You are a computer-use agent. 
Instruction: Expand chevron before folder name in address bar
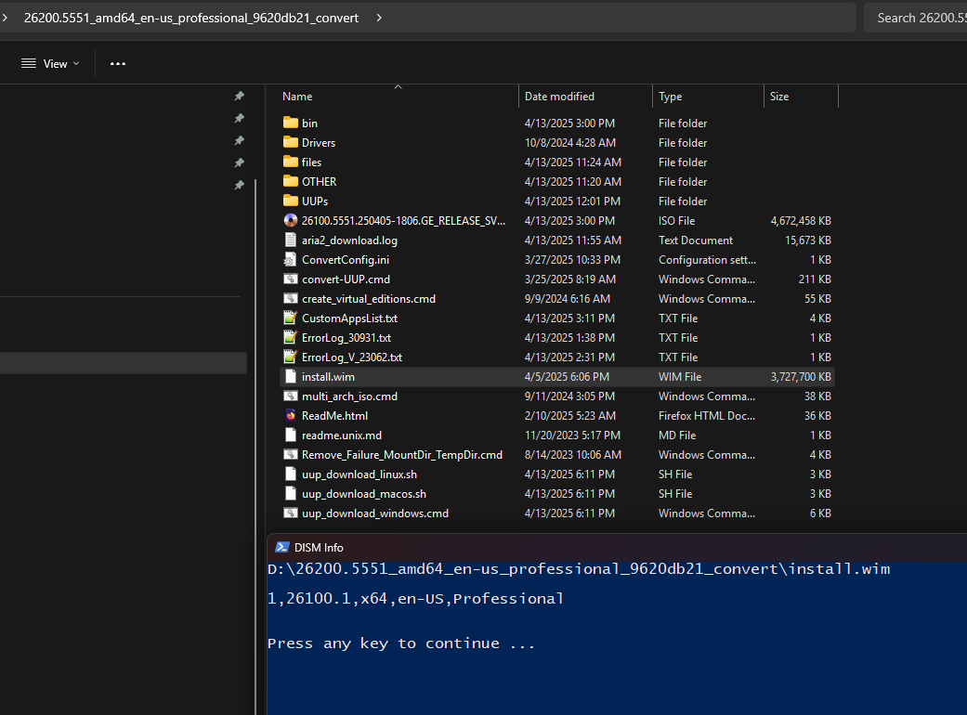pyautogui.click(x=5, y=18)
